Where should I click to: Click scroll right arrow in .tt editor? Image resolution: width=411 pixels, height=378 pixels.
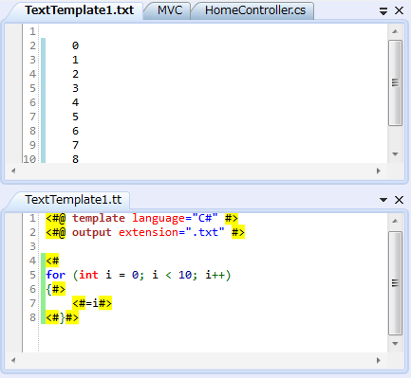click(379, 360)
